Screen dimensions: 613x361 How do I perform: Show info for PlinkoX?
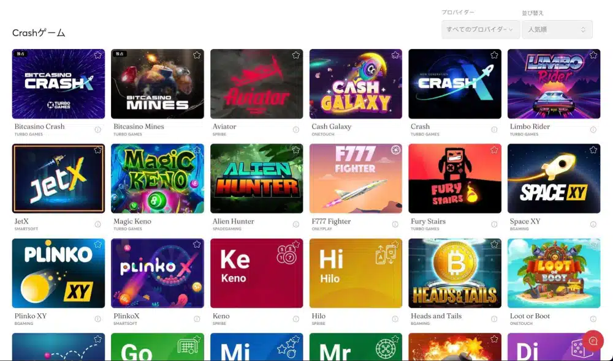pyautogui.click(x=197, y=319)
